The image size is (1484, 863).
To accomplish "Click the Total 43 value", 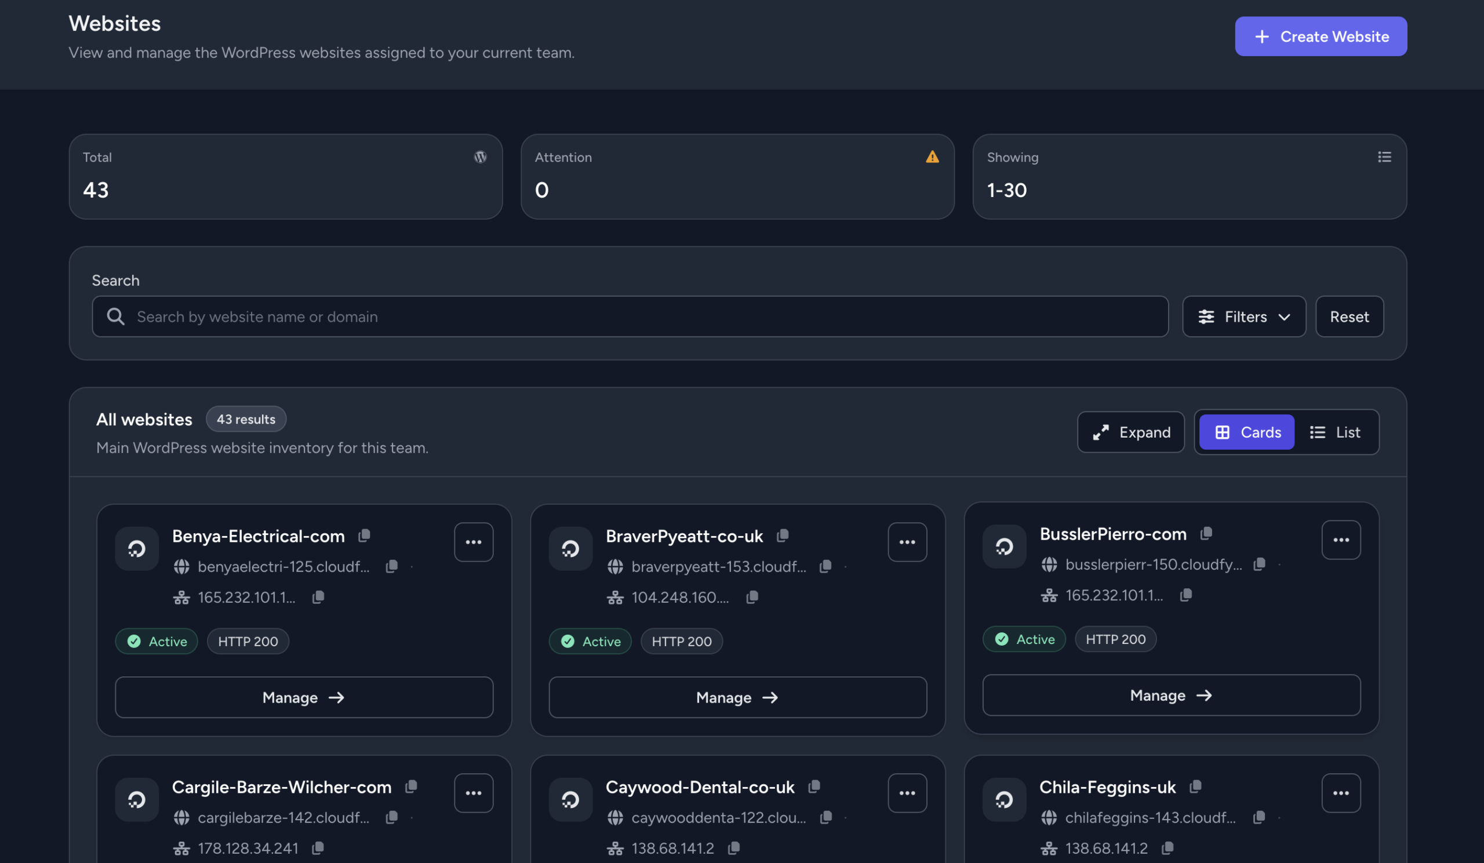I will (96, 190).
